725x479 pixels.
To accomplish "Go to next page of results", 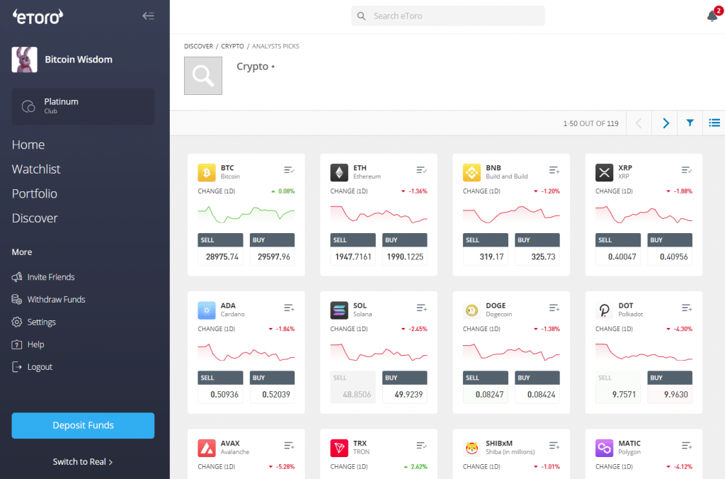I will [x=666, y=123].
